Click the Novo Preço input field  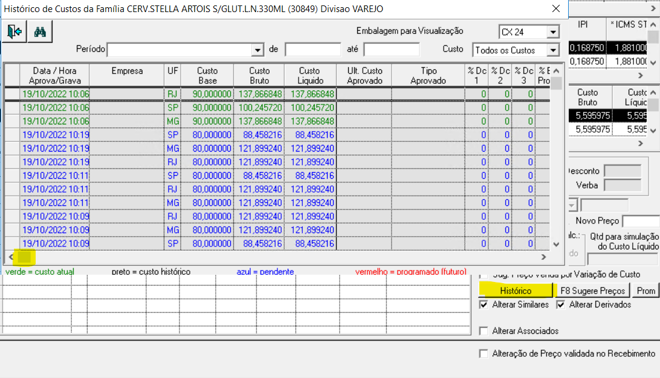641,221
